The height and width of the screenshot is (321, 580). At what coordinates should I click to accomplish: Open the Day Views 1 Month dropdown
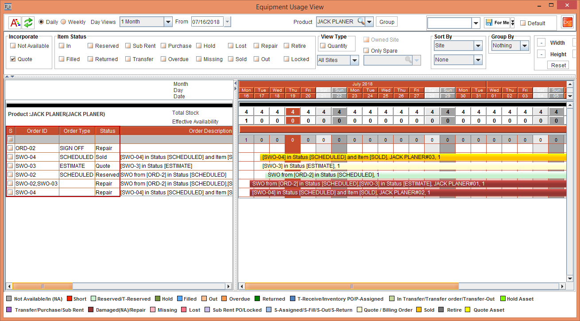pyautogui.click(x=168, y=22)
